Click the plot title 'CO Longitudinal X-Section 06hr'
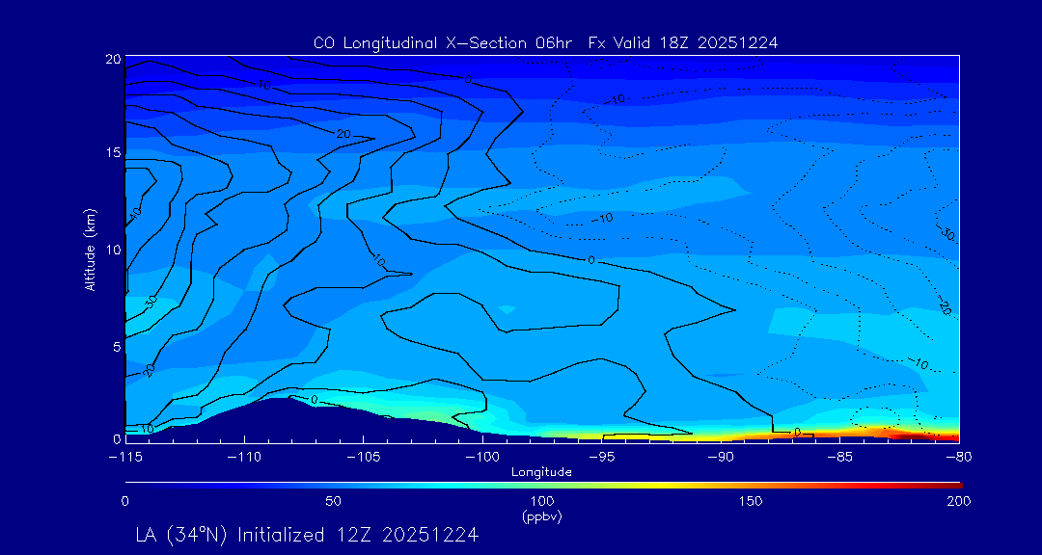The image size is (1042, 555). click(445, 43)
